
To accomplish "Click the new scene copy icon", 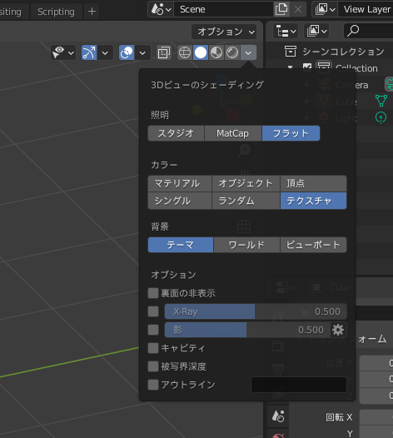I will coord(281,9).
